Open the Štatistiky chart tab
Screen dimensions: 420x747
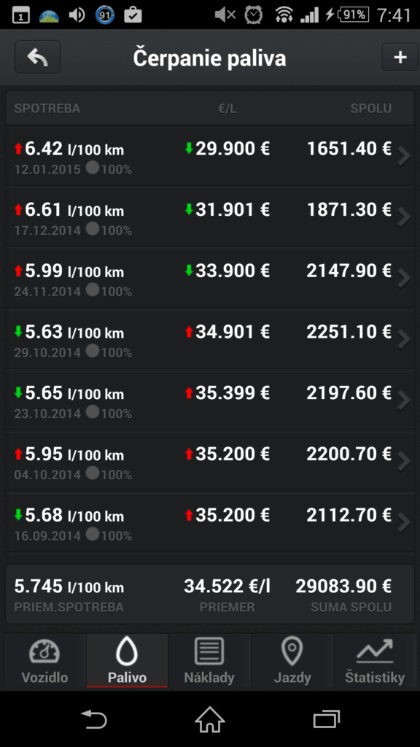pos(375,661)
